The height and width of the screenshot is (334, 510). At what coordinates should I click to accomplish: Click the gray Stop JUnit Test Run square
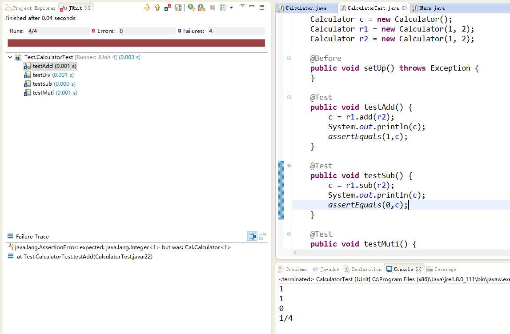213,8
